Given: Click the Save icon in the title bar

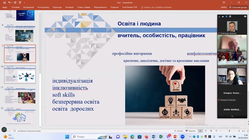Looking at the screenshot, I should pyautogui.click(x=4, y=3).
